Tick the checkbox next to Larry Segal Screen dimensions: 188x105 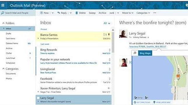pyautogui.click(x=38, y=98)
